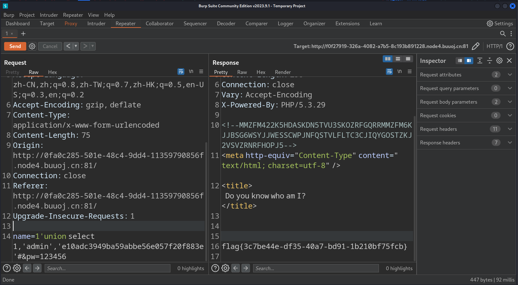Image resolution: width=518 pixels, height=285 pixels.
Task: Jump to previous Request search match
Action: tap(27, 268)
